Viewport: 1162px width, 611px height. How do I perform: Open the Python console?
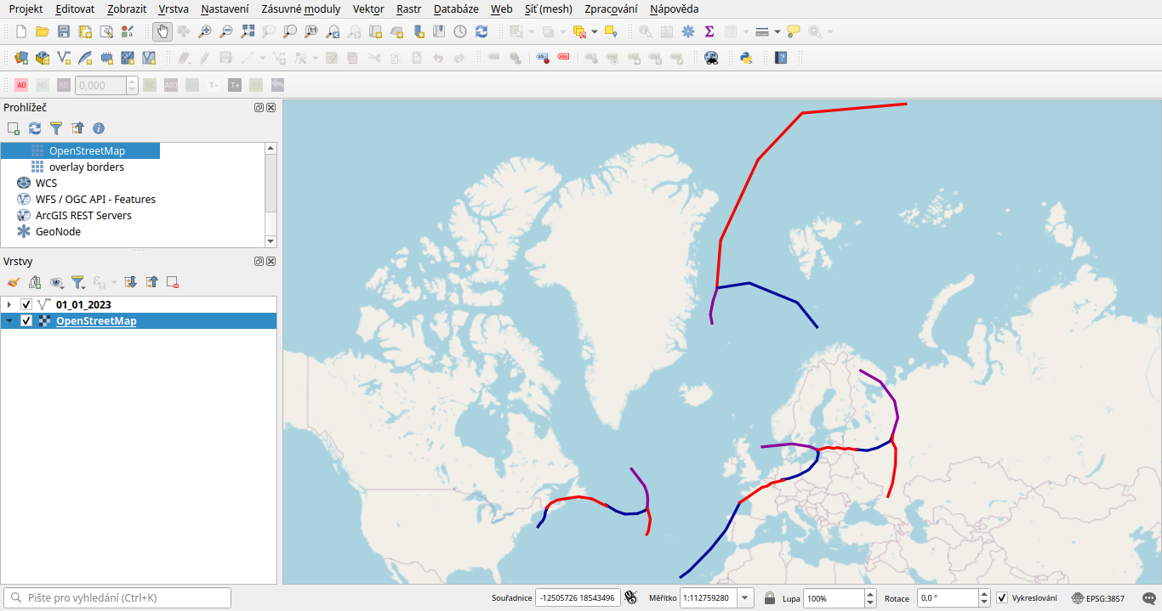[x=746, y=58]
